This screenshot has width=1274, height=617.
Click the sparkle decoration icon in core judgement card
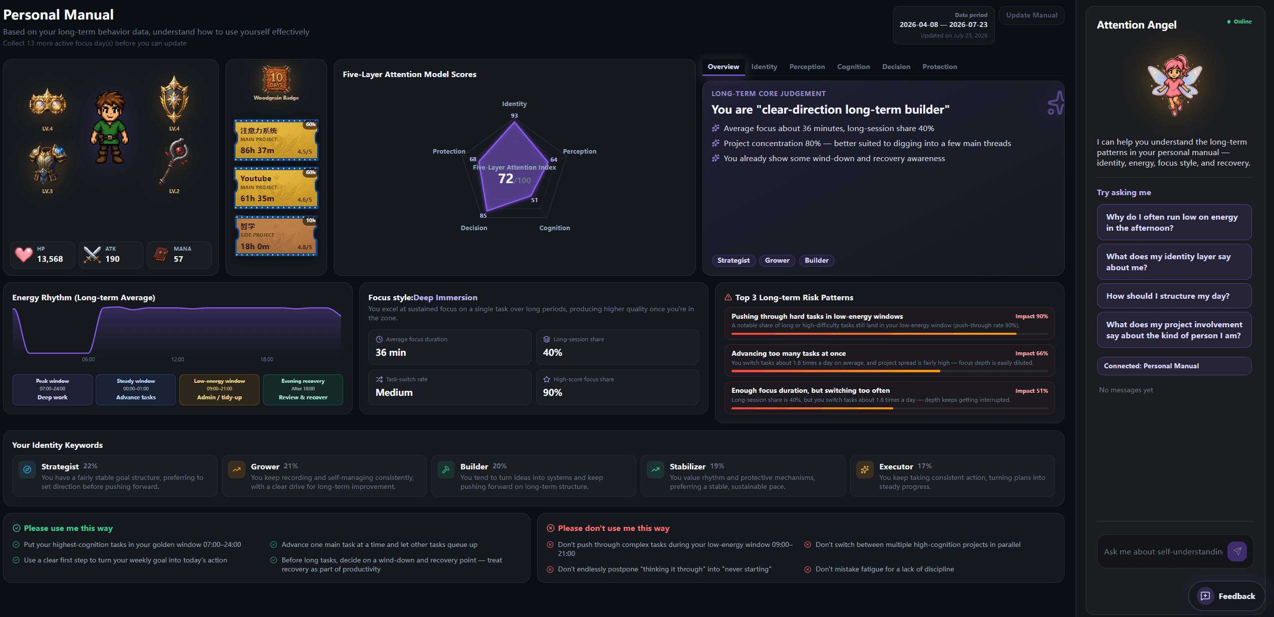coord(1056,103)
